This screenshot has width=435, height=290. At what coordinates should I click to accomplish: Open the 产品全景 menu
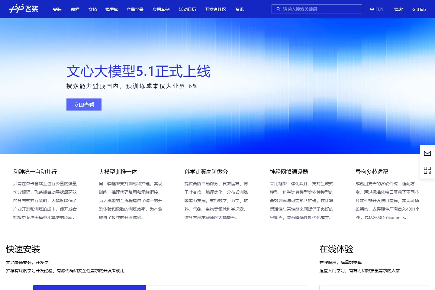click(x=135, y=9)
